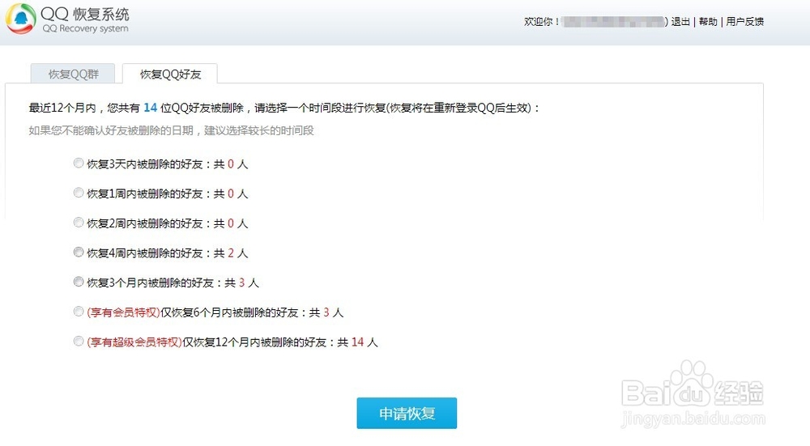Select 恢复4周内被删除的好友 radio option
Viewport: 810px width, 446px height.
click(79, 252)
